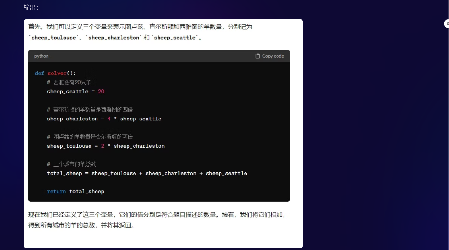Select the comment "# 图卢兹的羊数量是查尔斯顿的两倍"
Viewport: 449px width, 250px height.
pyautogui.click(x=90, y=137)
